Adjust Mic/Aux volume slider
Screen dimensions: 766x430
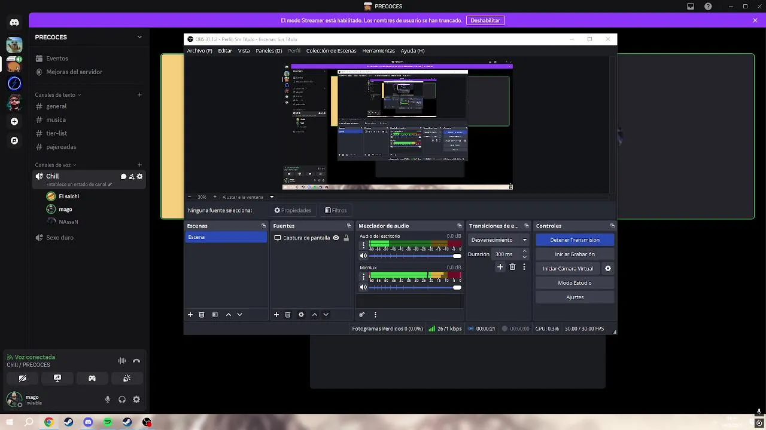coord(415,287)
